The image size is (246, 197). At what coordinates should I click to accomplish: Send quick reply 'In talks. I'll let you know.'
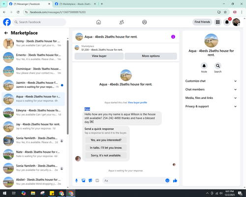point(106,148)
